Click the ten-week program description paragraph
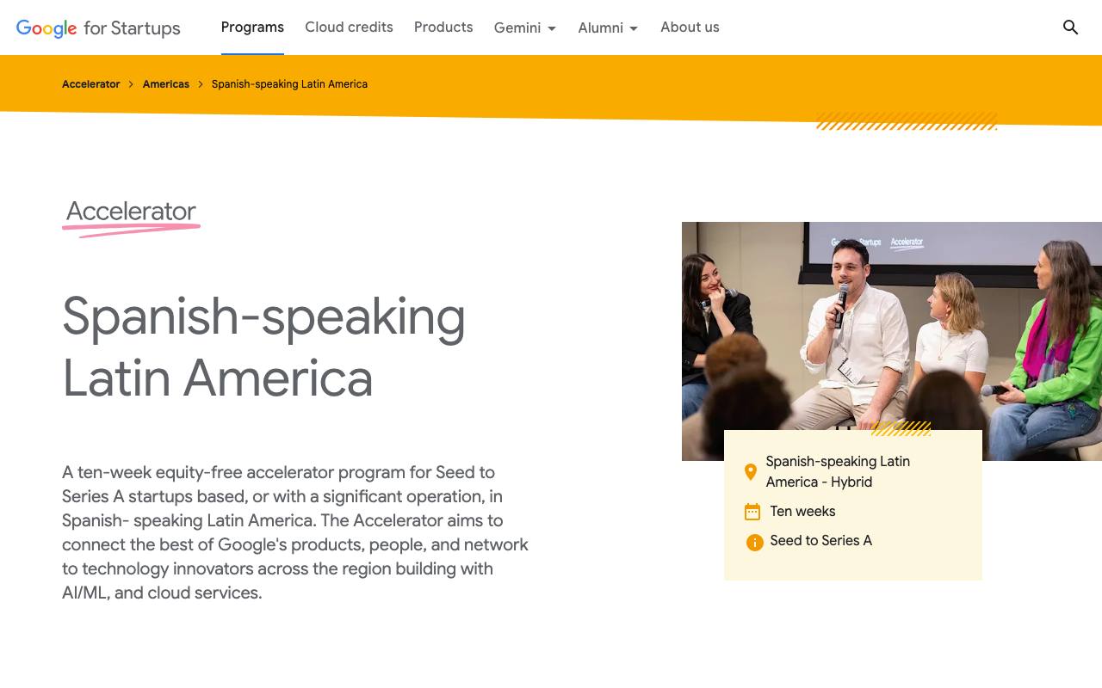The image size is (1102, 688). tap(295, 532)
